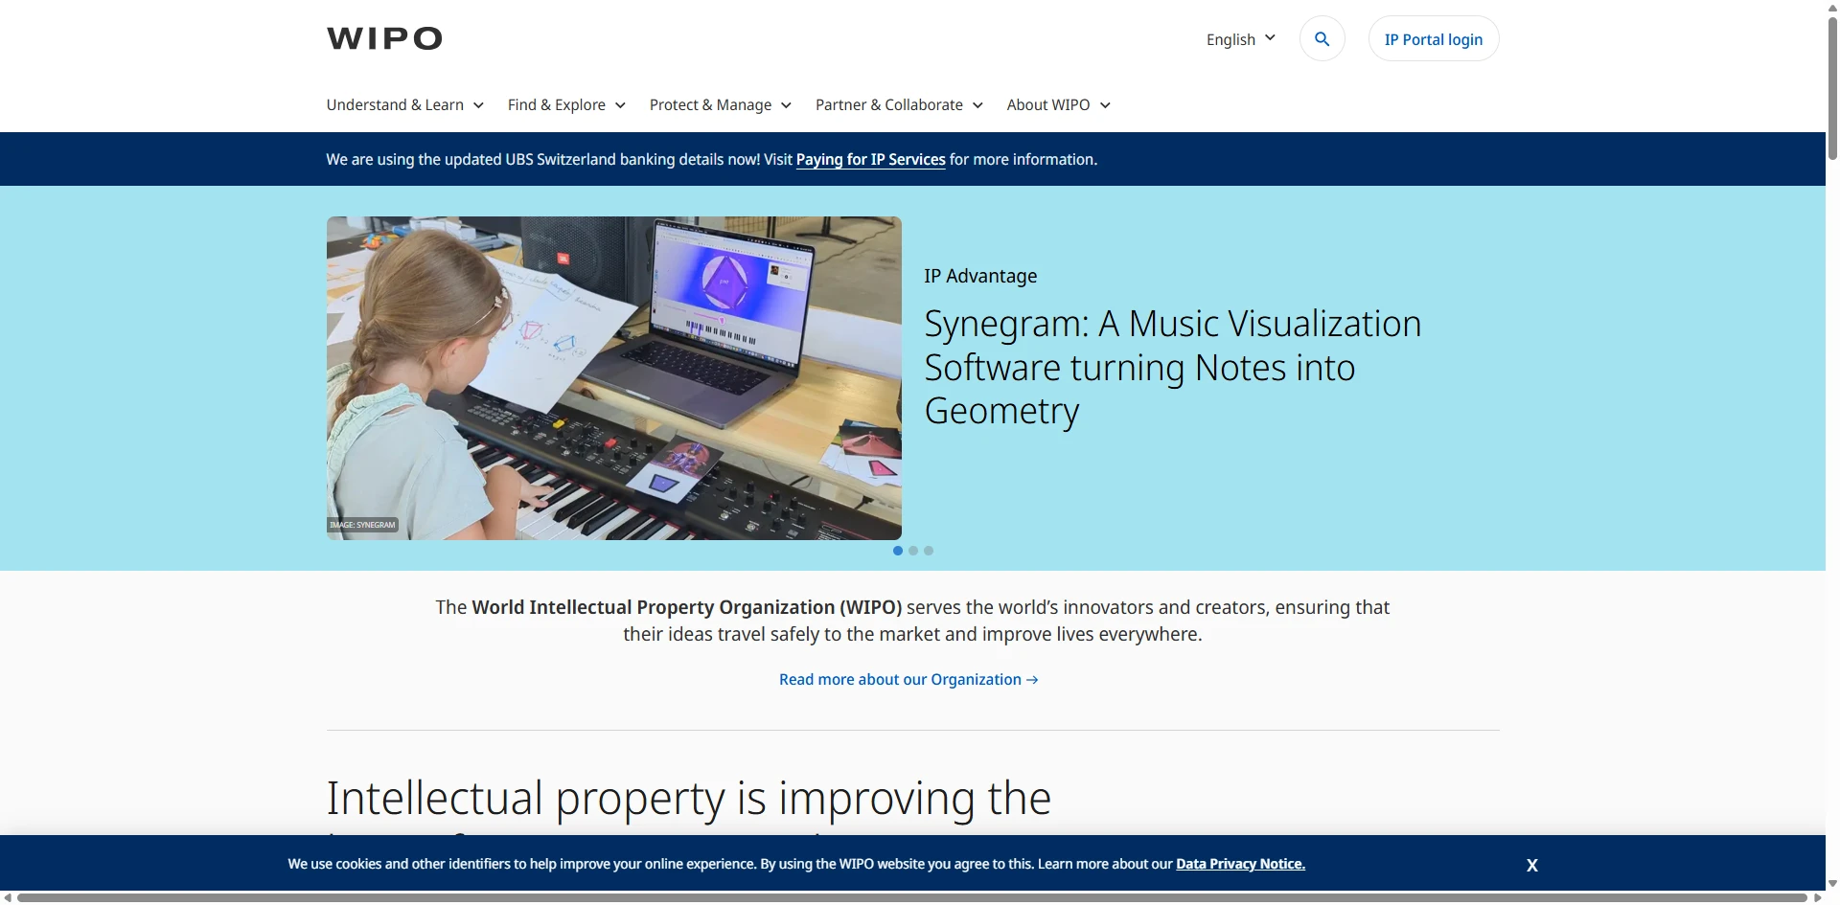
Task: Open the Paying for IP Services link
Action: 870,160
